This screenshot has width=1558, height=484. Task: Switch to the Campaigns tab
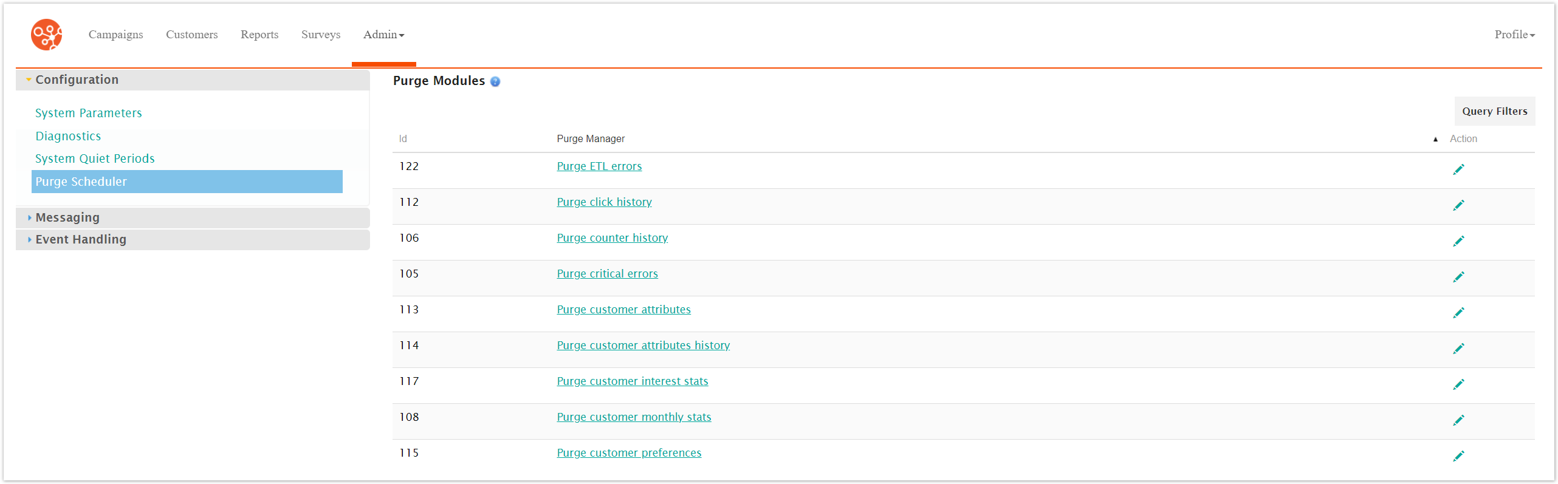point(115,35)
